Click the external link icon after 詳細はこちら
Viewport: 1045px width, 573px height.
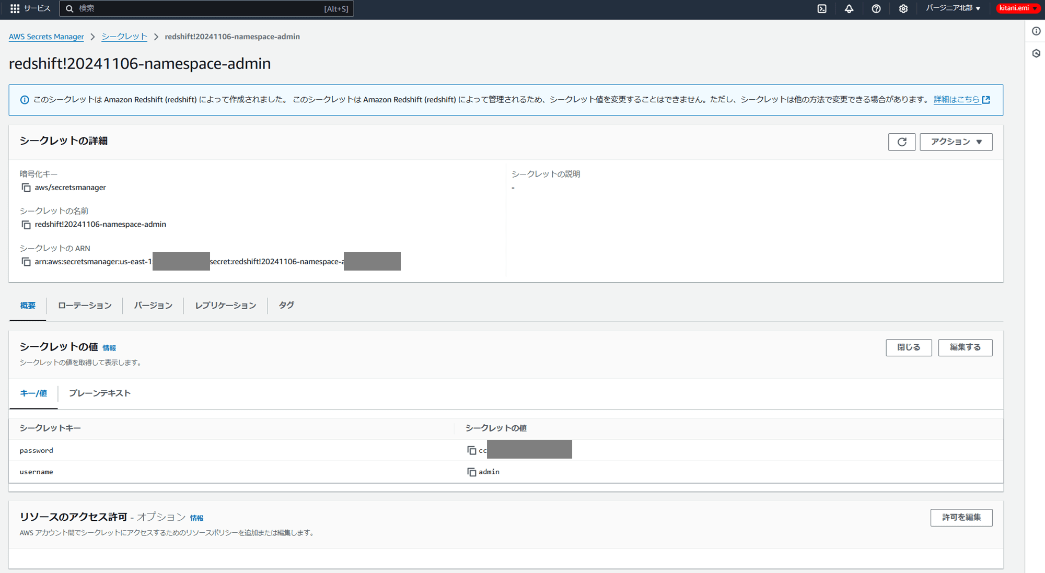(986, 100)
